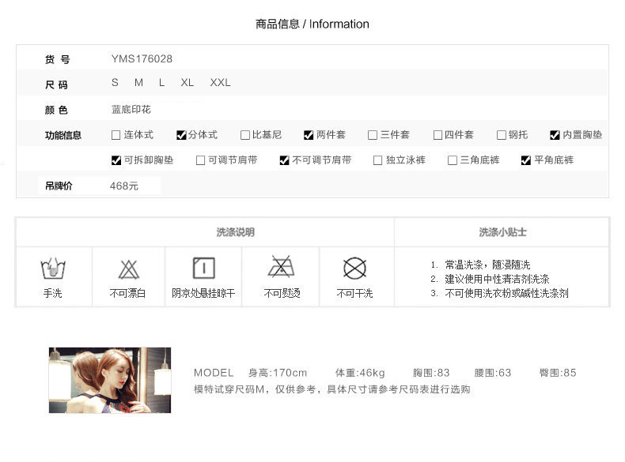This screenshot has width=625, height=462.
Task: Uncheck the 分体式 checkbox
Action: click(181, 135)
